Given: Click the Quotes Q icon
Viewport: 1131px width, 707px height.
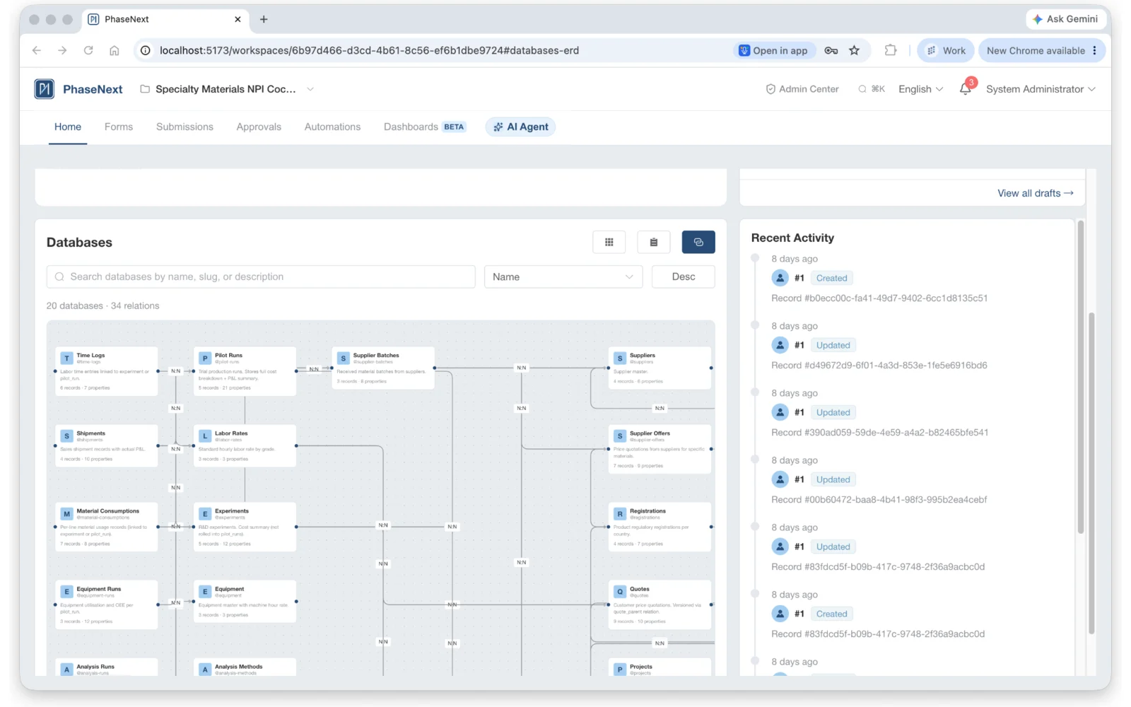Looking at the screenshot, I should [x=620, y=592].
